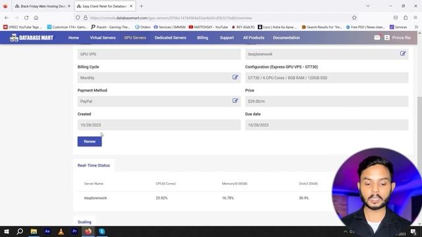Bookmark this page with the star icon
Image resolution: width=422 pixels, height=237 pixels.
[354, 18]
